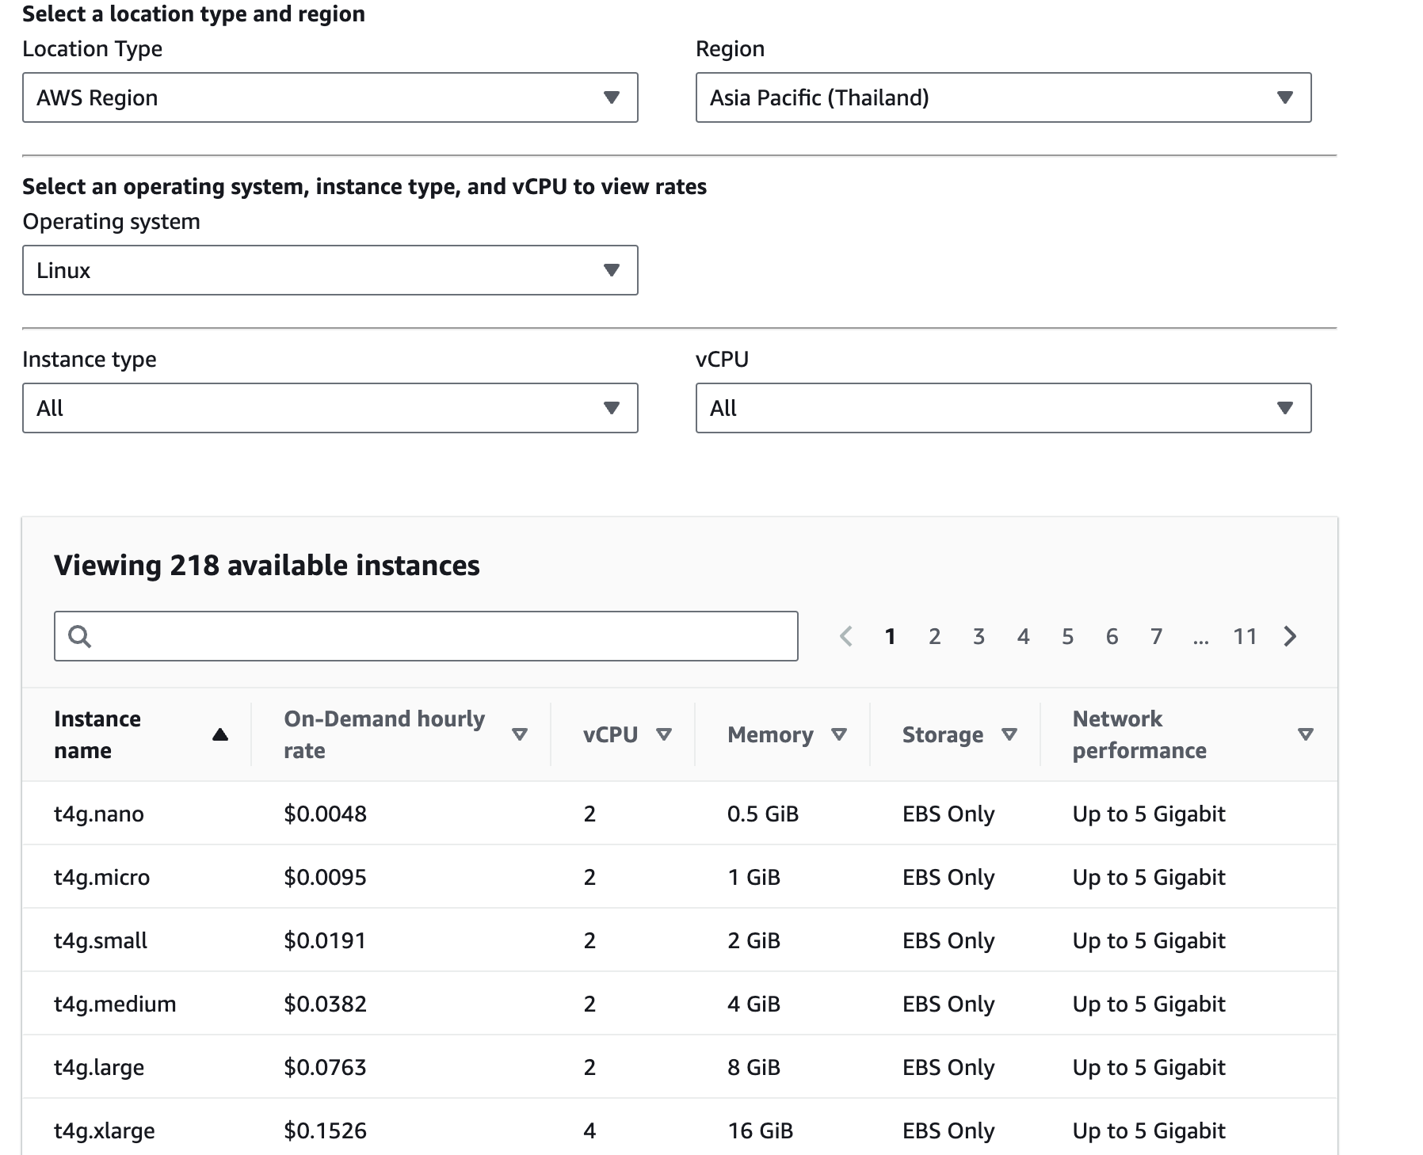Click the t4g.large row name

[x=99, y=1067]
